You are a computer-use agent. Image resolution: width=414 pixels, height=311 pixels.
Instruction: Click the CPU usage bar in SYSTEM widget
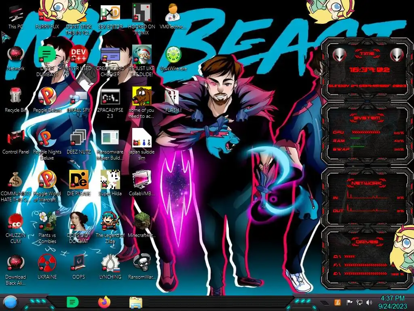[366, 132]
